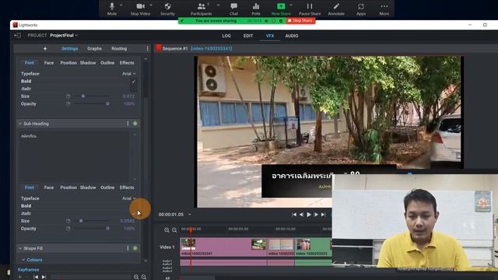
Task: Open Participants options caret in Zoom
Action: (218, 5)
